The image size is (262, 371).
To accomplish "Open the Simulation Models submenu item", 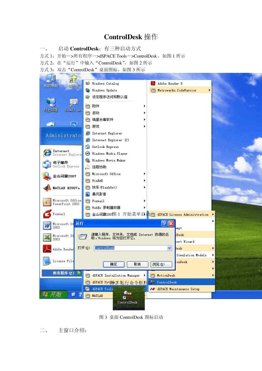I will [195, 255].
